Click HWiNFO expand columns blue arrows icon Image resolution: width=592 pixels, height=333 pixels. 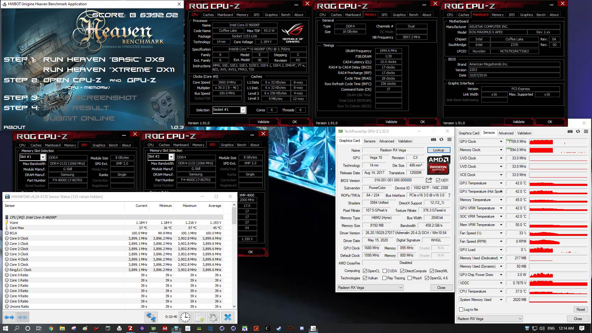pos(9,317)
